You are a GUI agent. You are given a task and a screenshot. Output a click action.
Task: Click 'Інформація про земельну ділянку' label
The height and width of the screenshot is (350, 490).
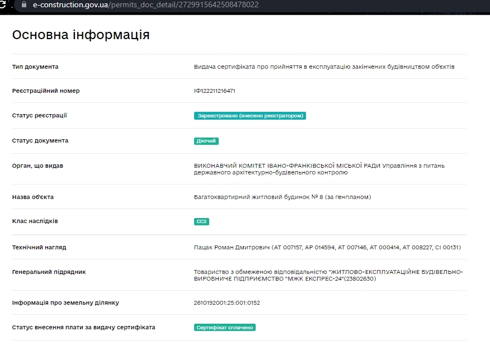coord(65,302)
